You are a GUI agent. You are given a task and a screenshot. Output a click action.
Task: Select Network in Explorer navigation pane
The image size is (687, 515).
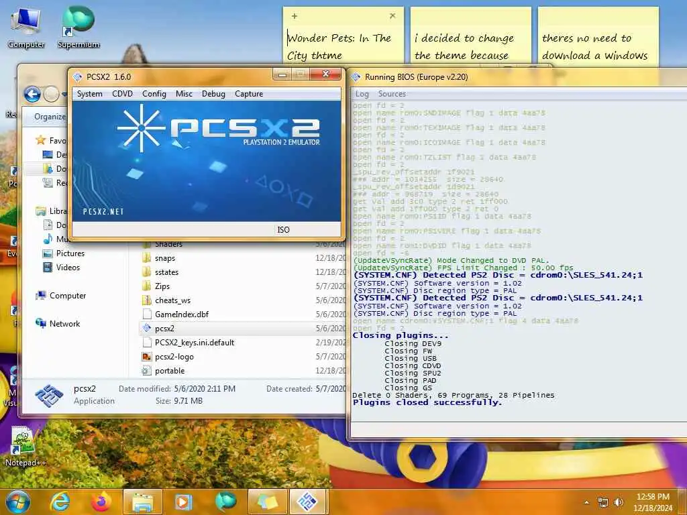(x=64, y=324)
